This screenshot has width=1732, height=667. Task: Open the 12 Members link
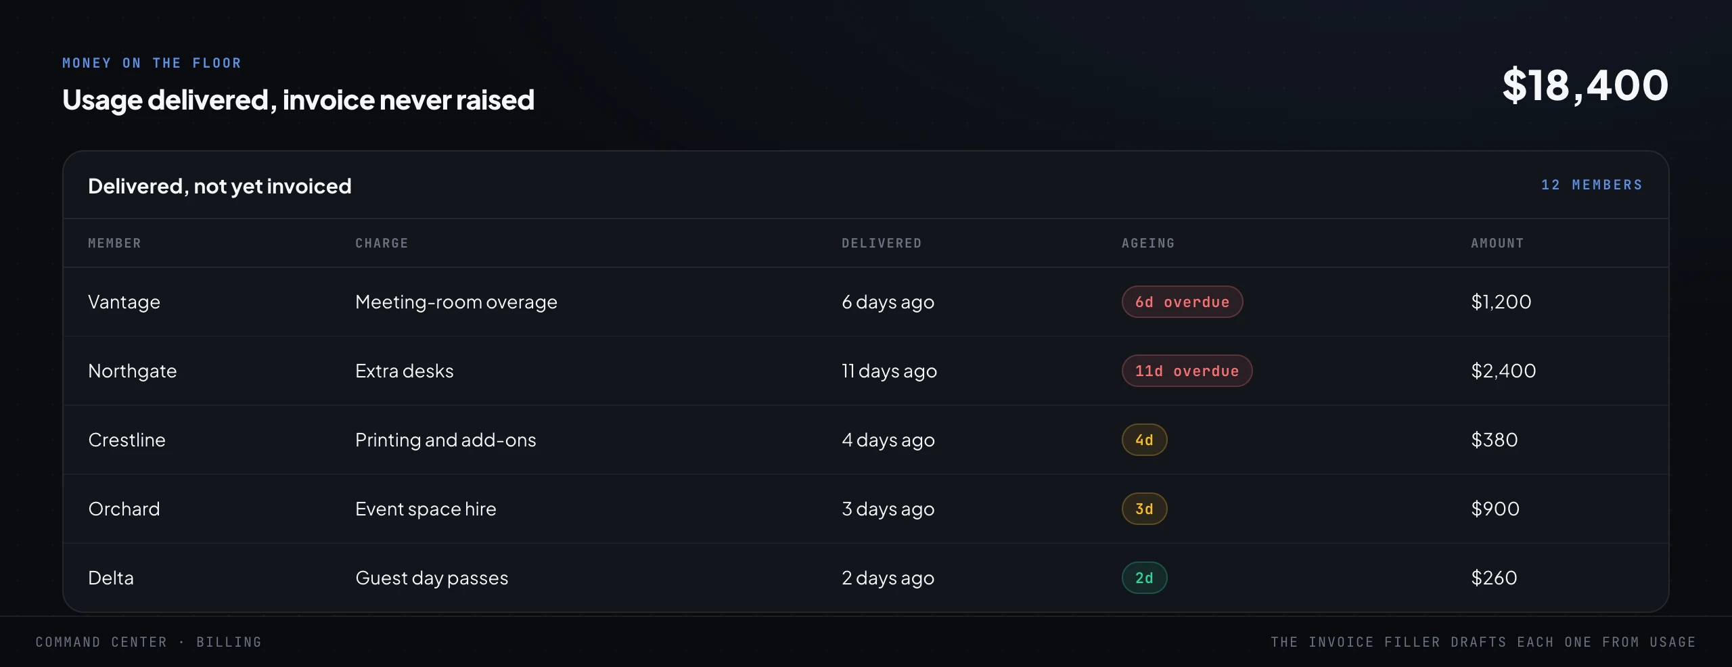tap(1592, 185)
